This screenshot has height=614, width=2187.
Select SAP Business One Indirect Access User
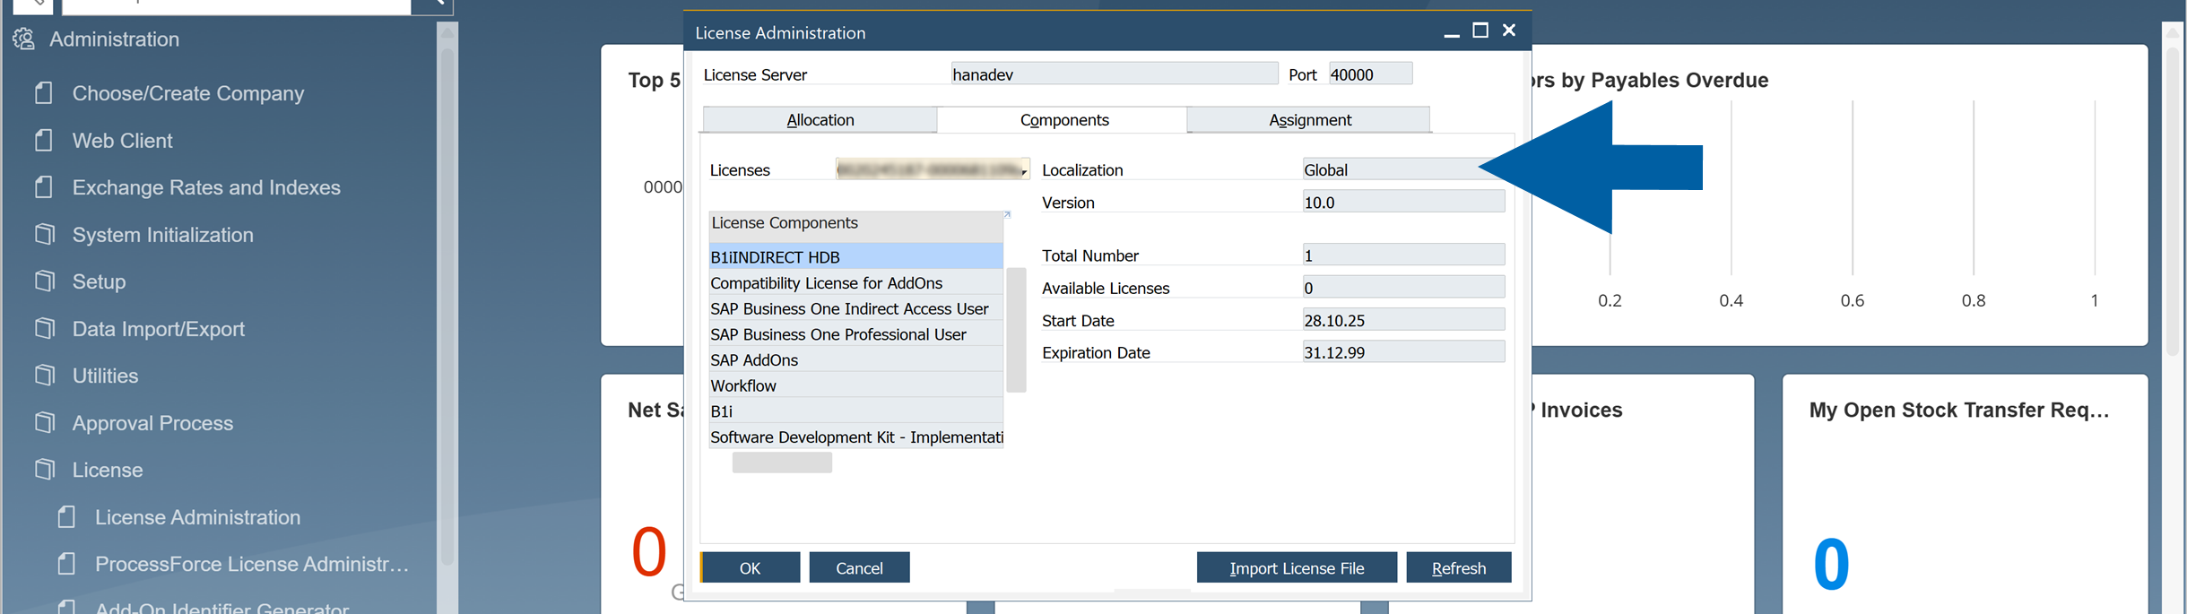[x=855, y=308]
